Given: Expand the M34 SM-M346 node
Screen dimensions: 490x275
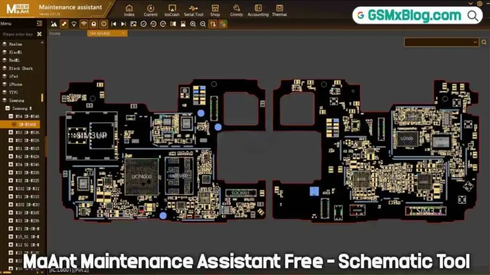Looking at the screenshot, I should click(11, 164).
